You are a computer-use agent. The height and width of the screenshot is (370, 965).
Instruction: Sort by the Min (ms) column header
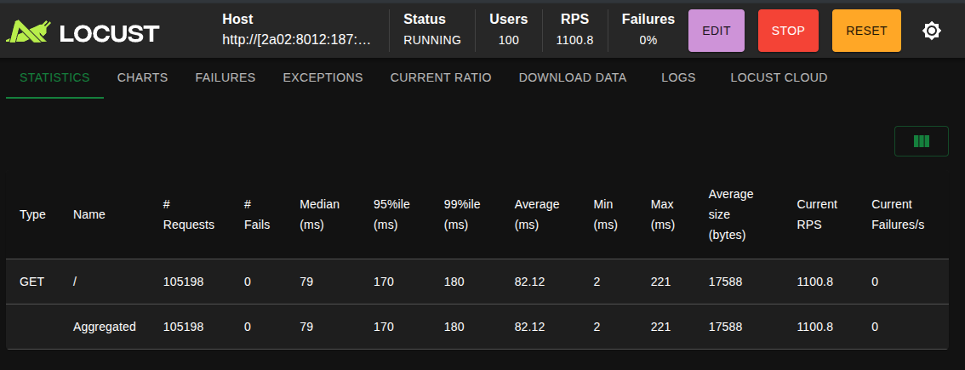[x=606, y=215]
